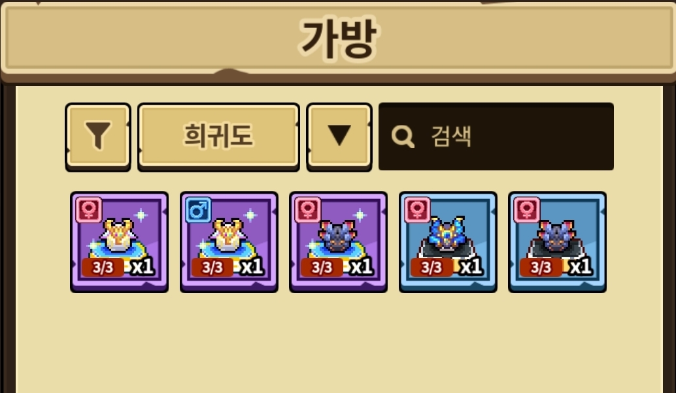Choose the blue-gold armor on blue card
This screenshot has width=676, height=393.
[448, 242]
